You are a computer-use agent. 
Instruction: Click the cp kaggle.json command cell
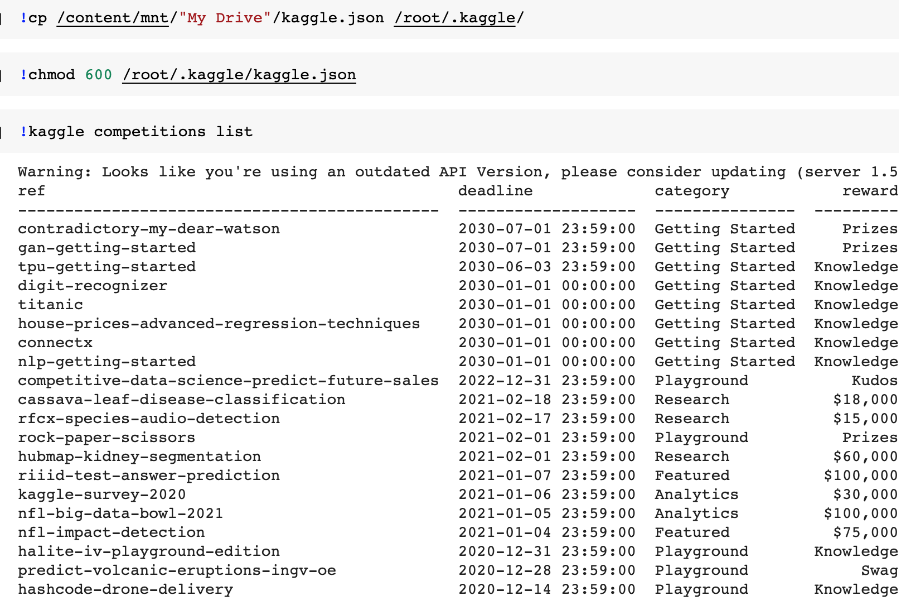(449, 18)
